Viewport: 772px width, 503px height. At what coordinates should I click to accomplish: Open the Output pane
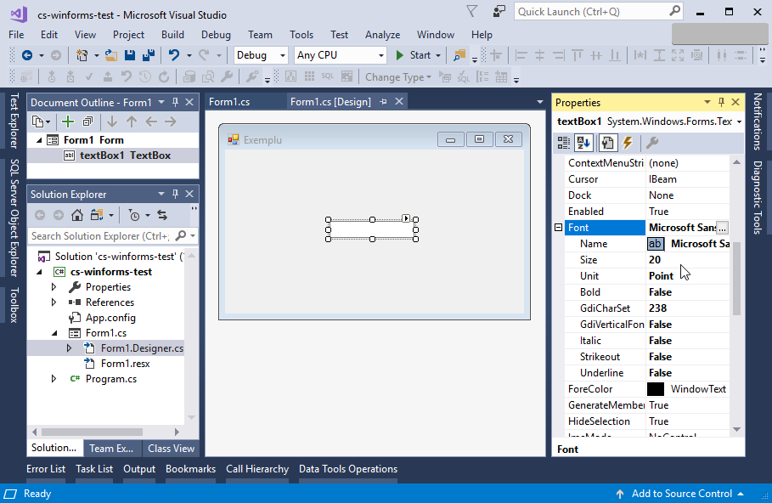[x=139, y=468]
